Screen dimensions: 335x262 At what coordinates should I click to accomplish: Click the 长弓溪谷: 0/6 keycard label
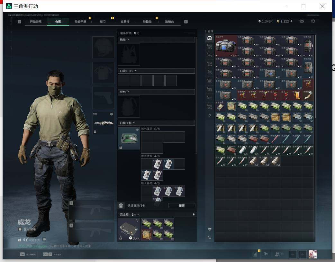(150, 129)
